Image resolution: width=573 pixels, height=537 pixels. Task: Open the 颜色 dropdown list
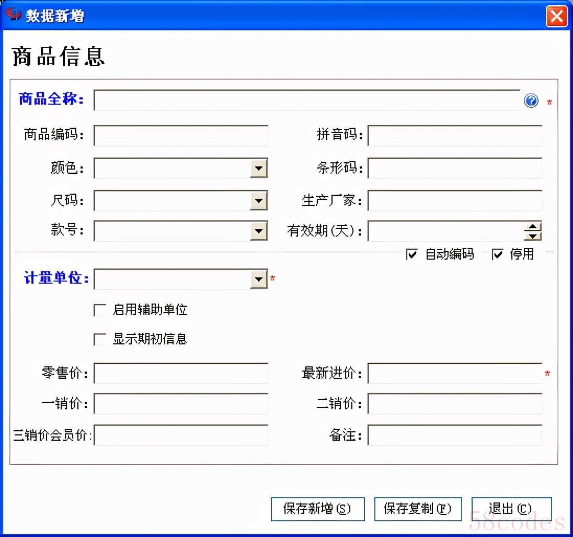click(x=259, y=169)
